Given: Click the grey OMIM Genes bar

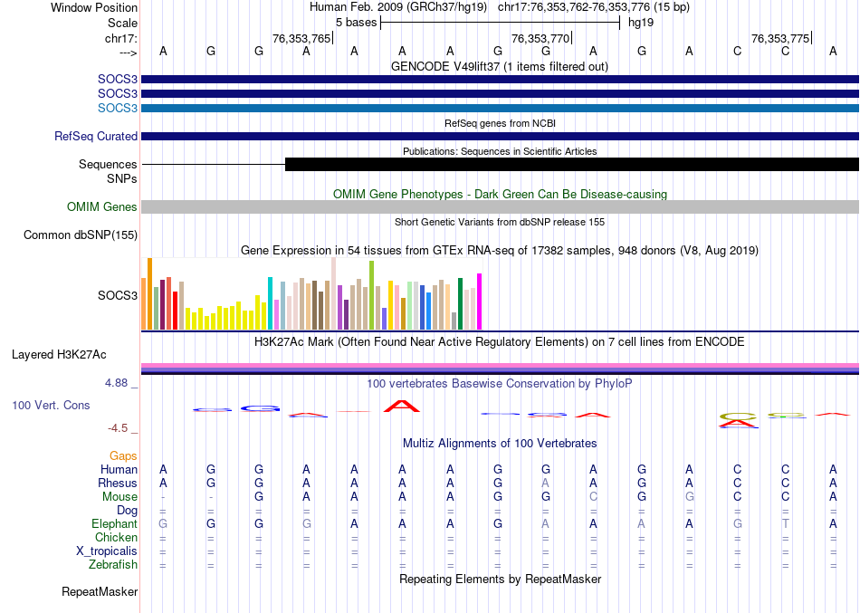Looking at the screenshot, I should tap(501, 206).
